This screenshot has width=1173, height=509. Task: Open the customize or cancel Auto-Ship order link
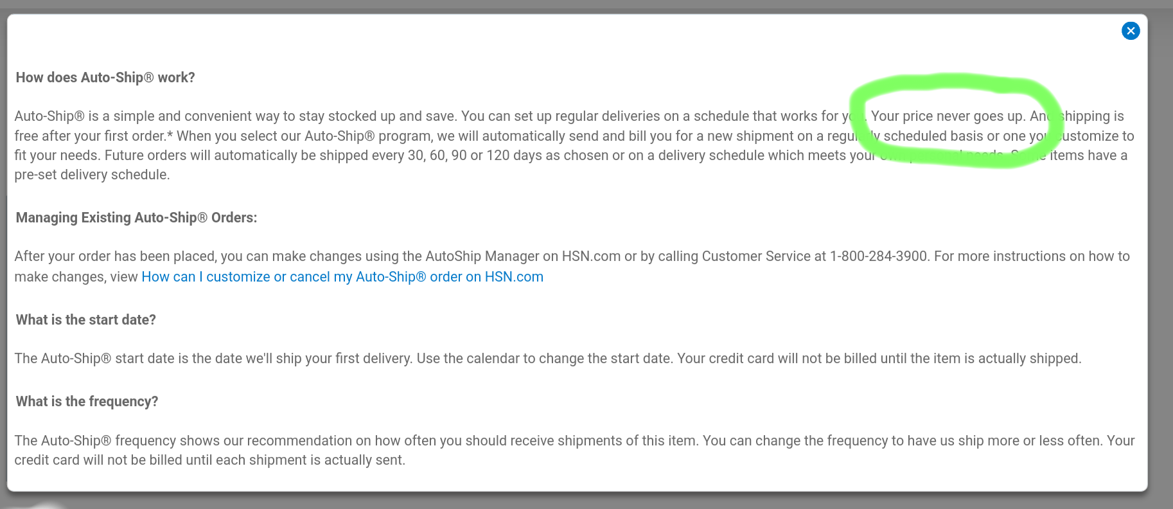point(342,277)
